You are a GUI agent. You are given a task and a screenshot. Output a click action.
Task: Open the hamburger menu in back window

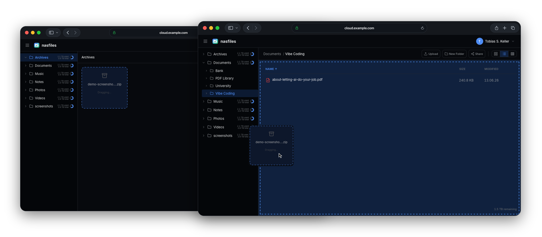(27, 45)
